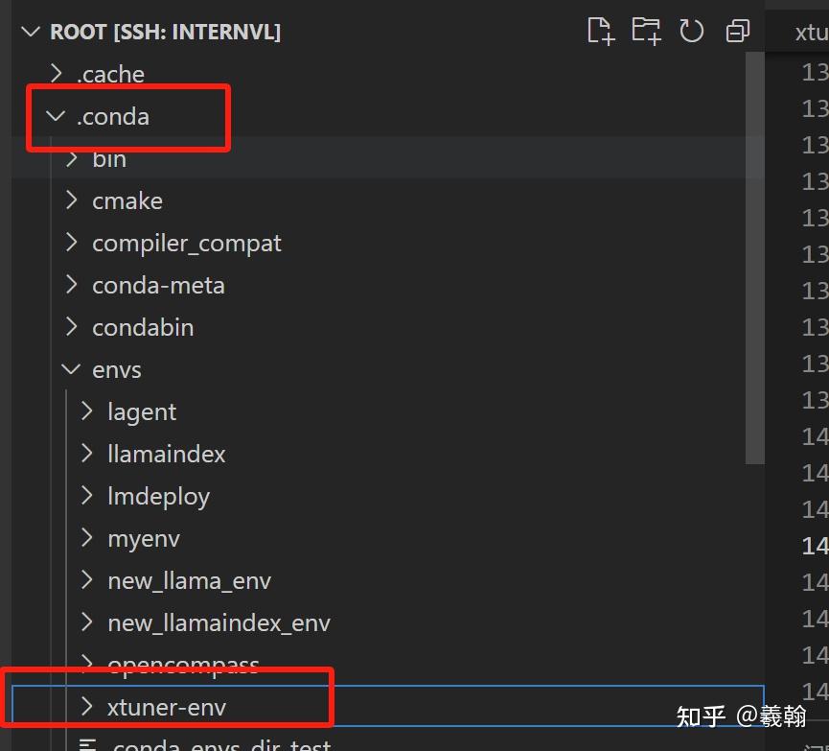
Task: Click the New File icon
Action: [x=601, y=31]
